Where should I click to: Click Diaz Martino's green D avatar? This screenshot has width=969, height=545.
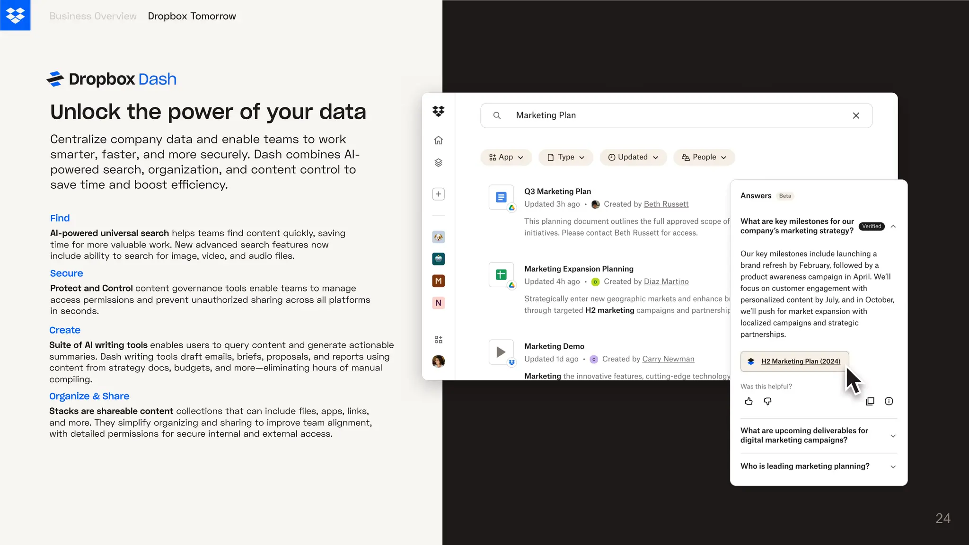596,282
